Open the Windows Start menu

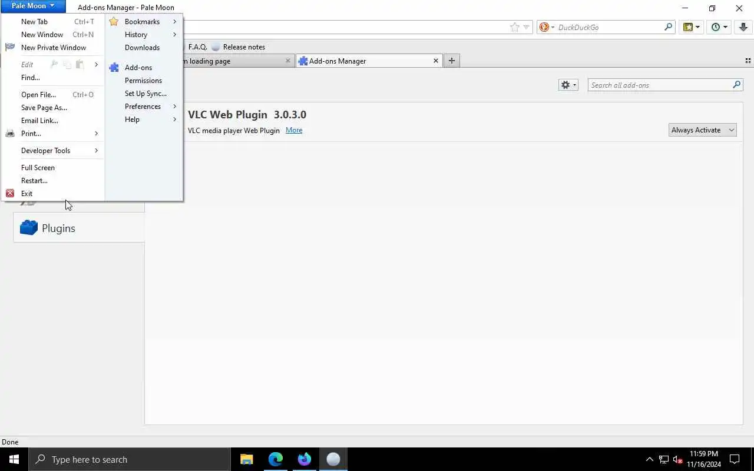(x=14, y=459)
